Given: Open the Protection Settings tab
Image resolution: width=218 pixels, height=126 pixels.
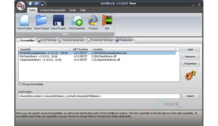Looking at the screenshot, I should click(100, 40).
